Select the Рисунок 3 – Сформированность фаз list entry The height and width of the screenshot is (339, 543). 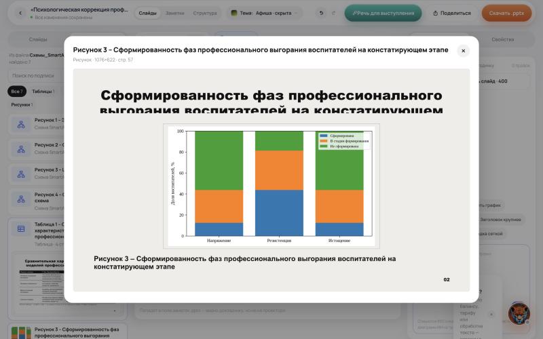tap(77, 332)
